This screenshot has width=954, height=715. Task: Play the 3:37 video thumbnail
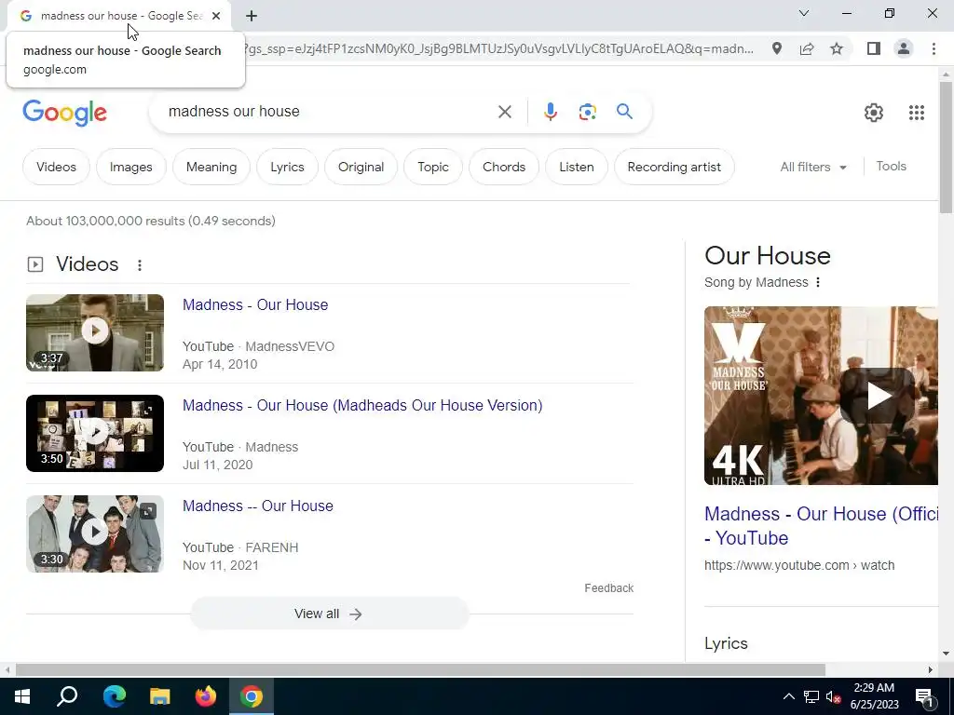[95, 332]
